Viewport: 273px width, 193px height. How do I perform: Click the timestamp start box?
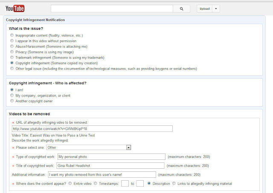125,184
